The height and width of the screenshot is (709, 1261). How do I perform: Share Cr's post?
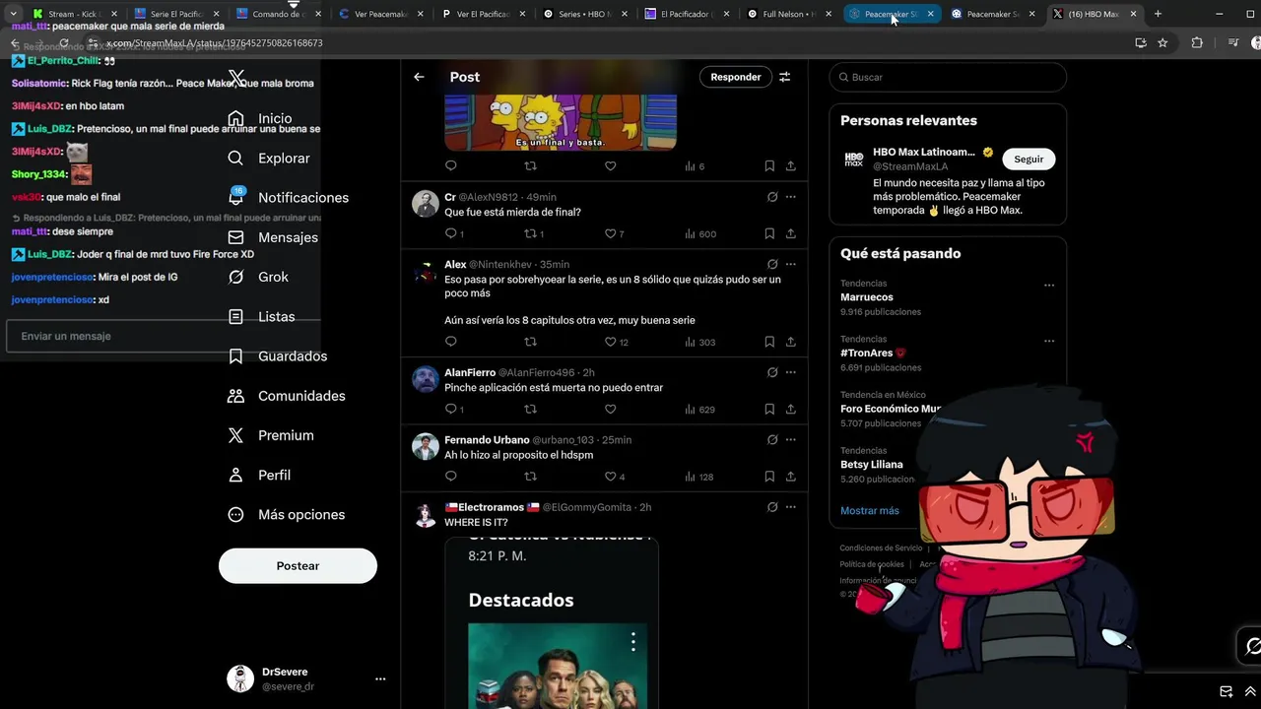click(x=790, y=233)
